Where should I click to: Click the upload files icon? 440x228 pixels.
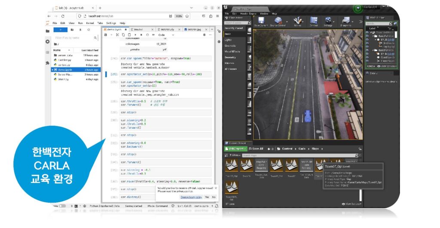(80, 30)
